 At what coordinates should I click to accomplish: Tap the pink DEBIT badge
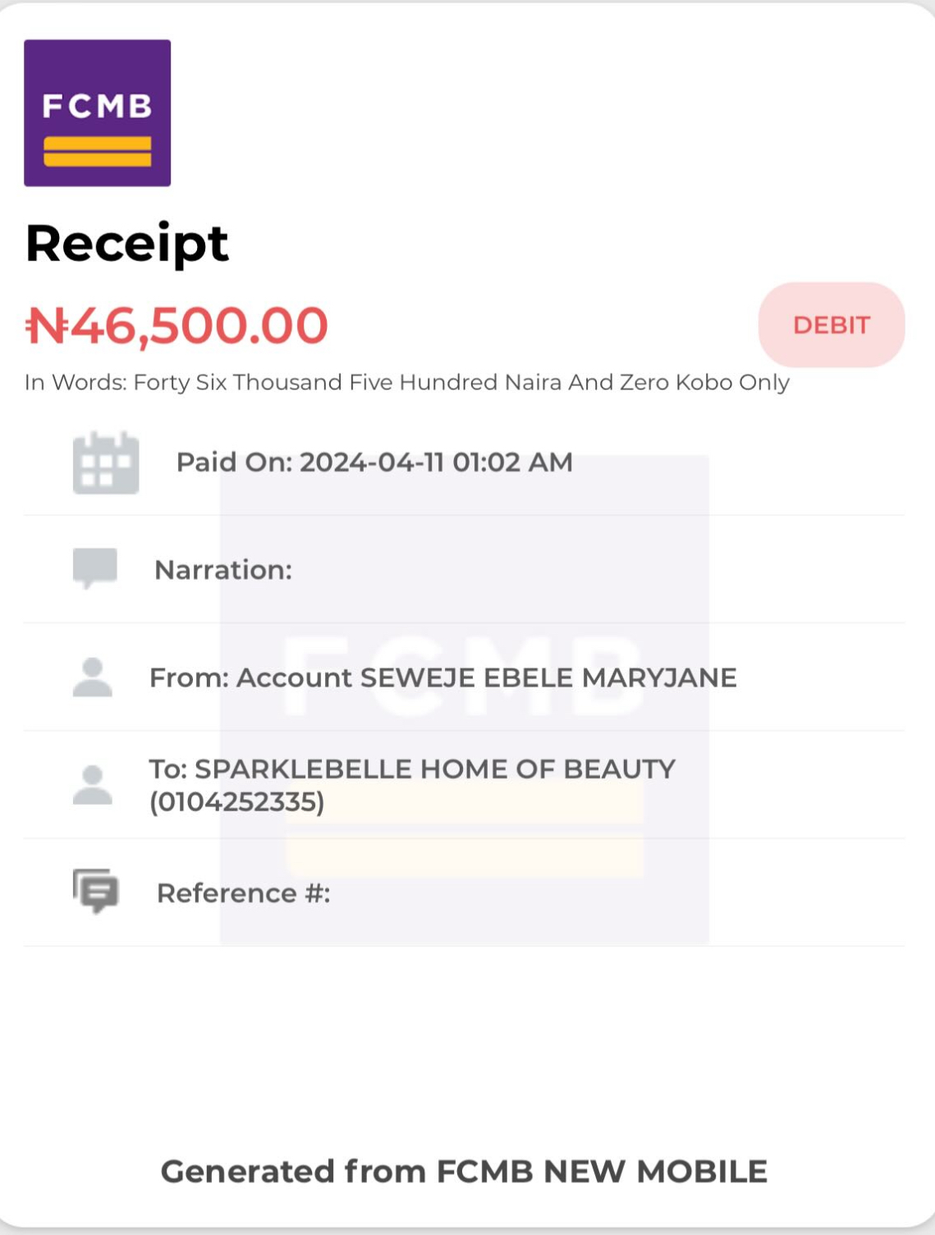[x=831, y=325]
